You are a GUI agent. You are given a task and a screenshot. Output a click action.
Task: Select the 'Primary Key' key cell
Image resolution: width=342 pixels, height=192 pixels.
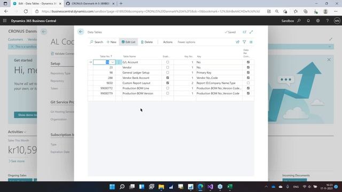coord(219,73)
